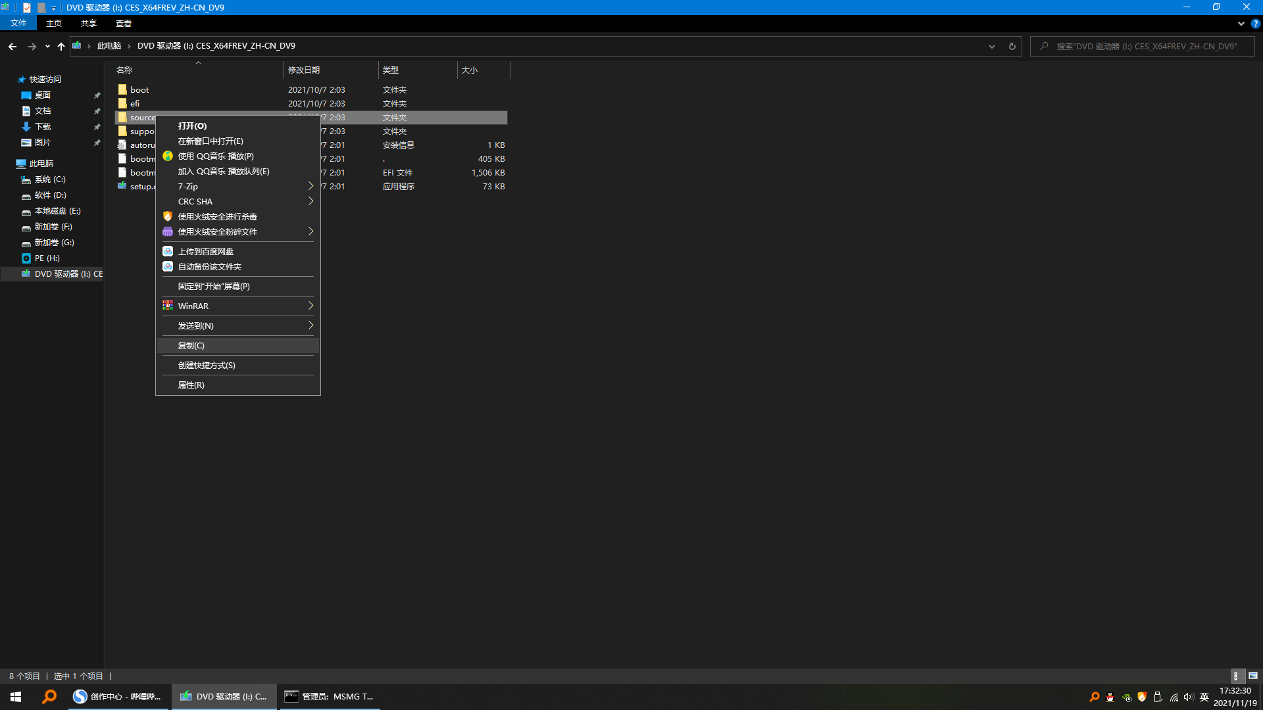Expand the ribbon chevron
The image size is (1263, 710).
point(1241,24)
